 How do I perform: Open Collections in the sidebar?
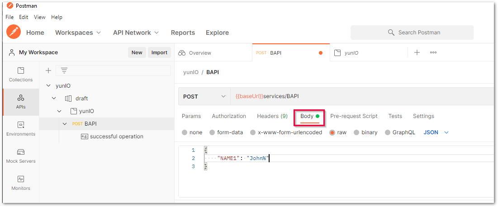[21, 75]
